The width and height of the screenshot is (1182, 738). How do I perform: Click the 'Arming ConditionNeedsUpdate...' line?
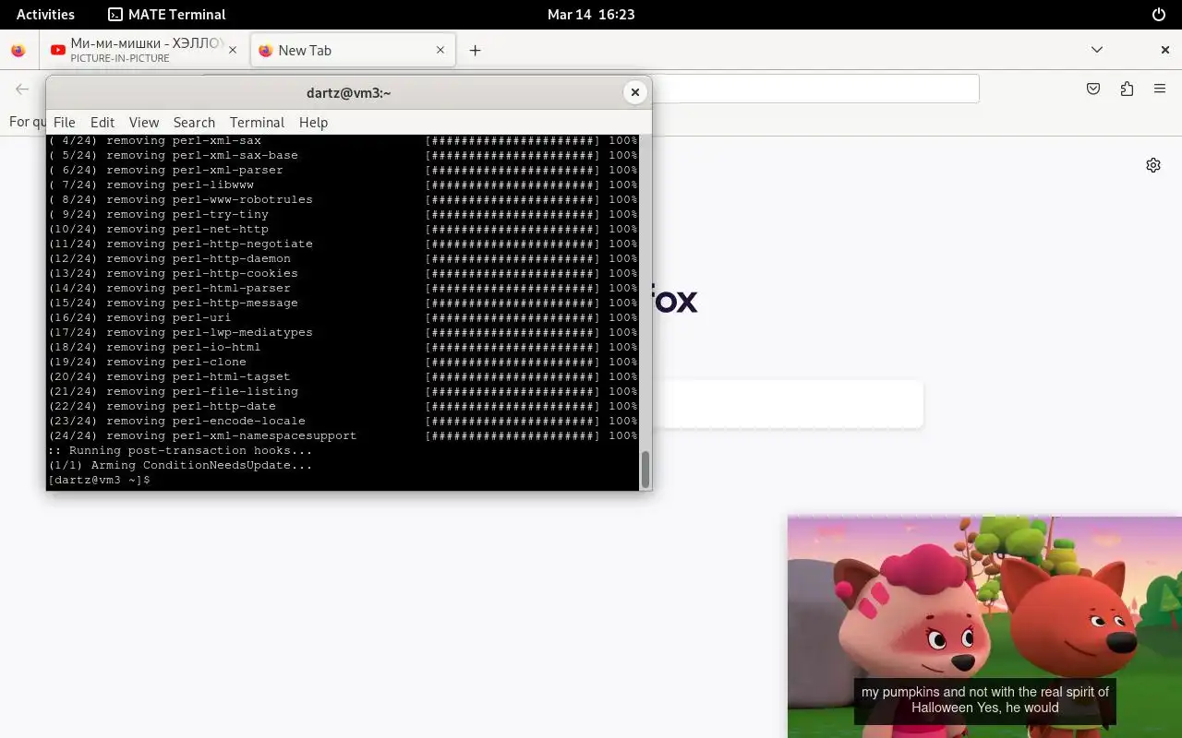(180, 465)
